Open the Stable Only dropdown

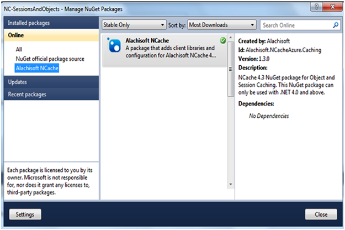[134, 25]
